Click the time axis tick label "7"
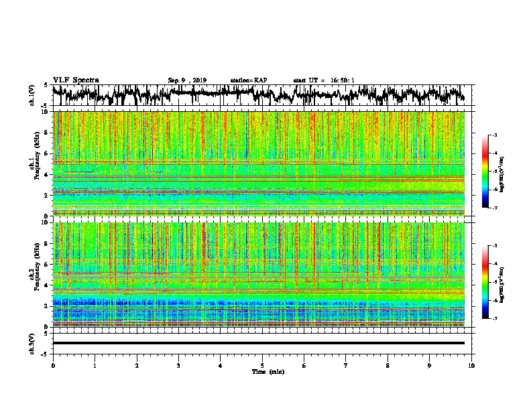 (346, 366)
